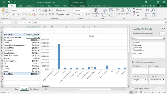Click the MORE TABLES link
167x94 pixels.
[138, 54]
